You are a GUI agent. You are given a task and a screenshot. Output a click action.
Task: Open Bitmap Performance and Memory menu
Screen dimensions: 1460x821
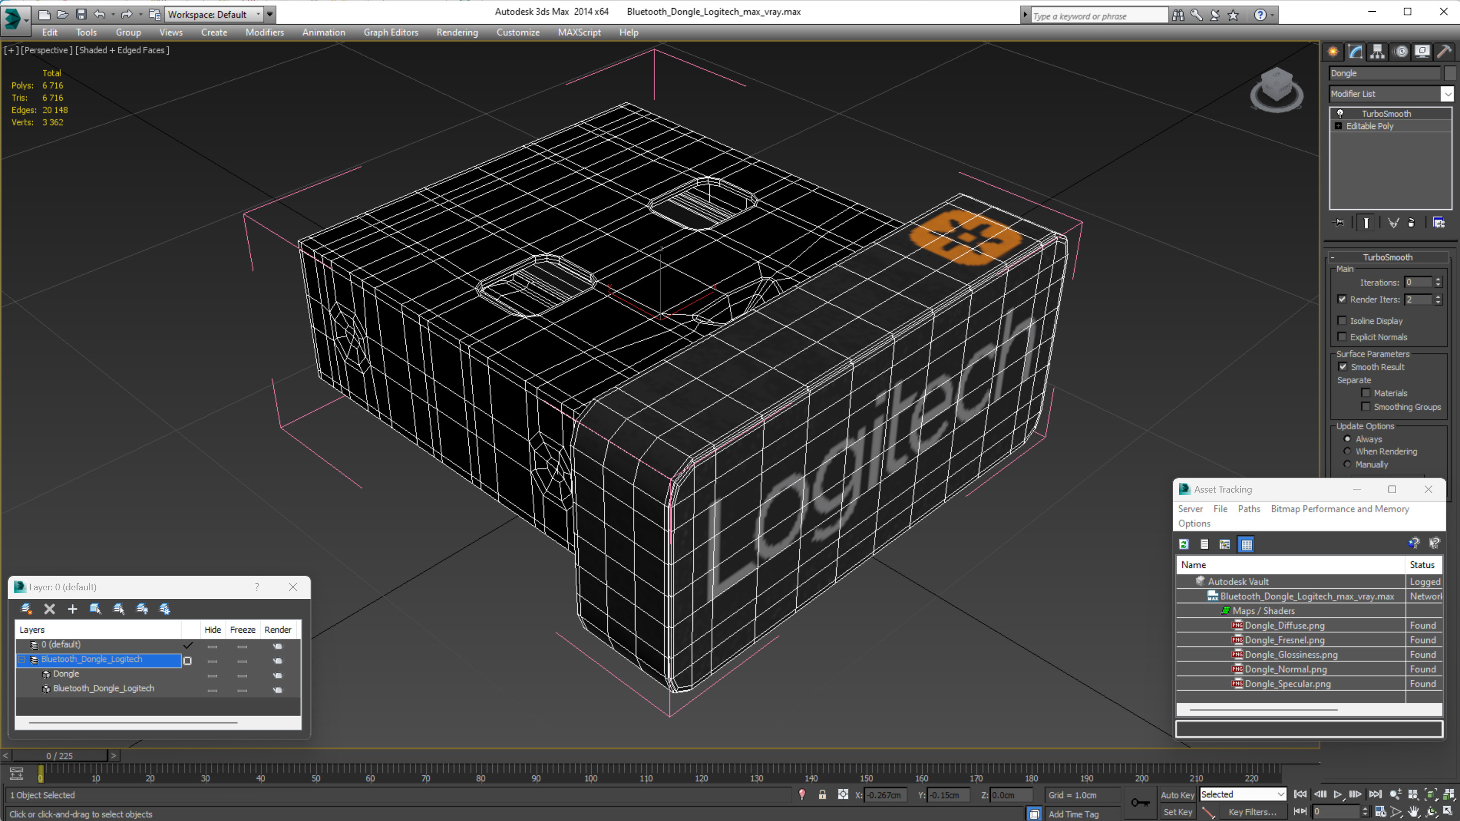point(1339,509)
